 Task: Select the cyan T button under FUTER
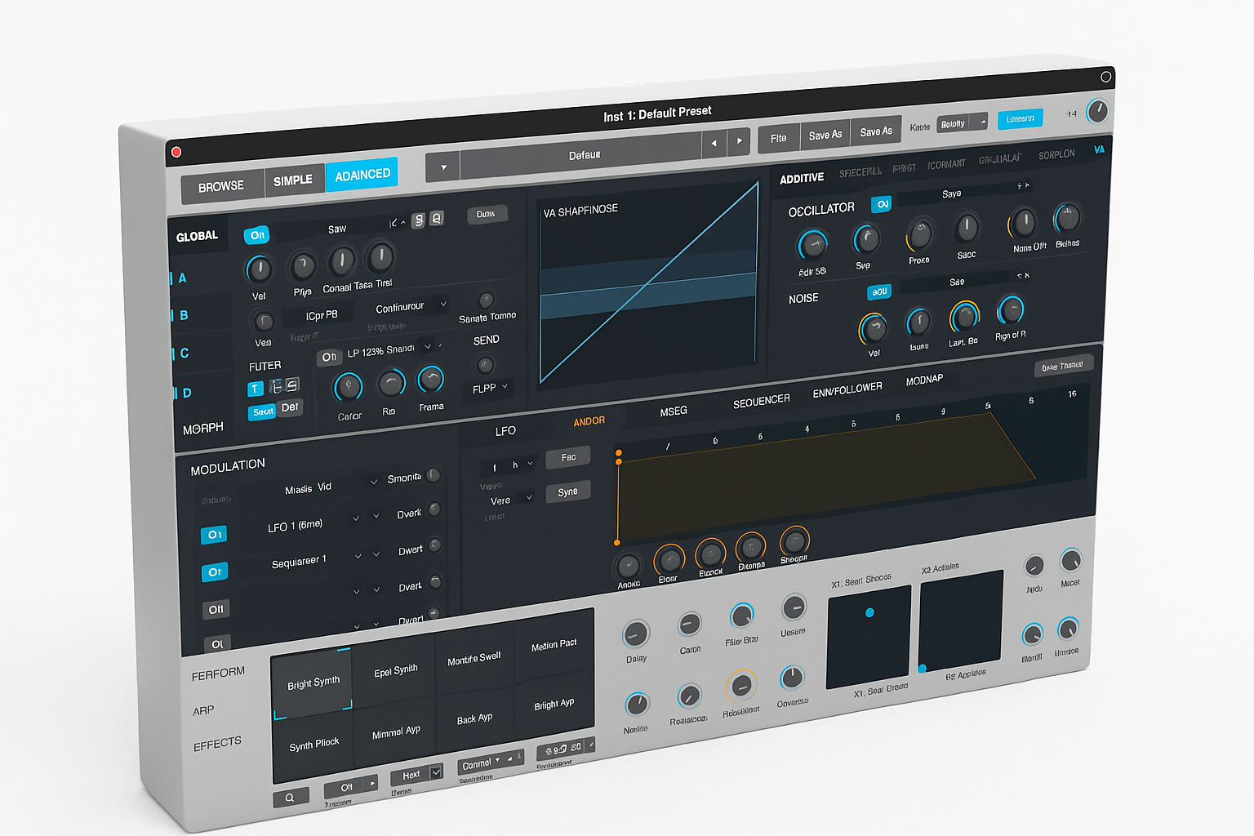[255, 389]
